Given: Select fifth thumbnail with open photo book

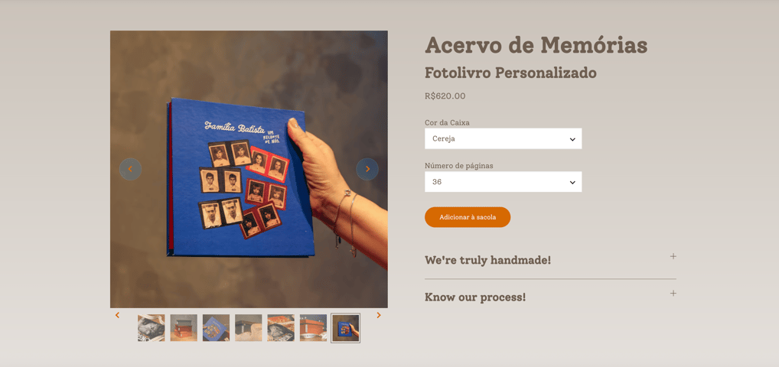Looking at the screenshot, I should pyautogui.click(x=281, y=328).
